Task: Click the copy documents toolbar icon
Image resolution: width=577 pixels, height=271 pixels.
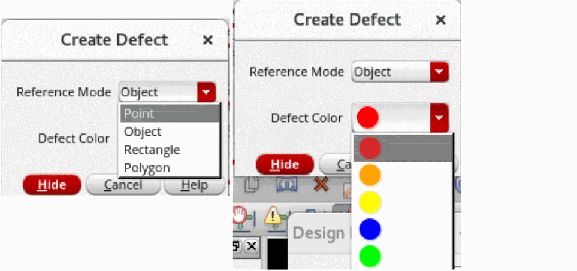Action: coord(252,186)
